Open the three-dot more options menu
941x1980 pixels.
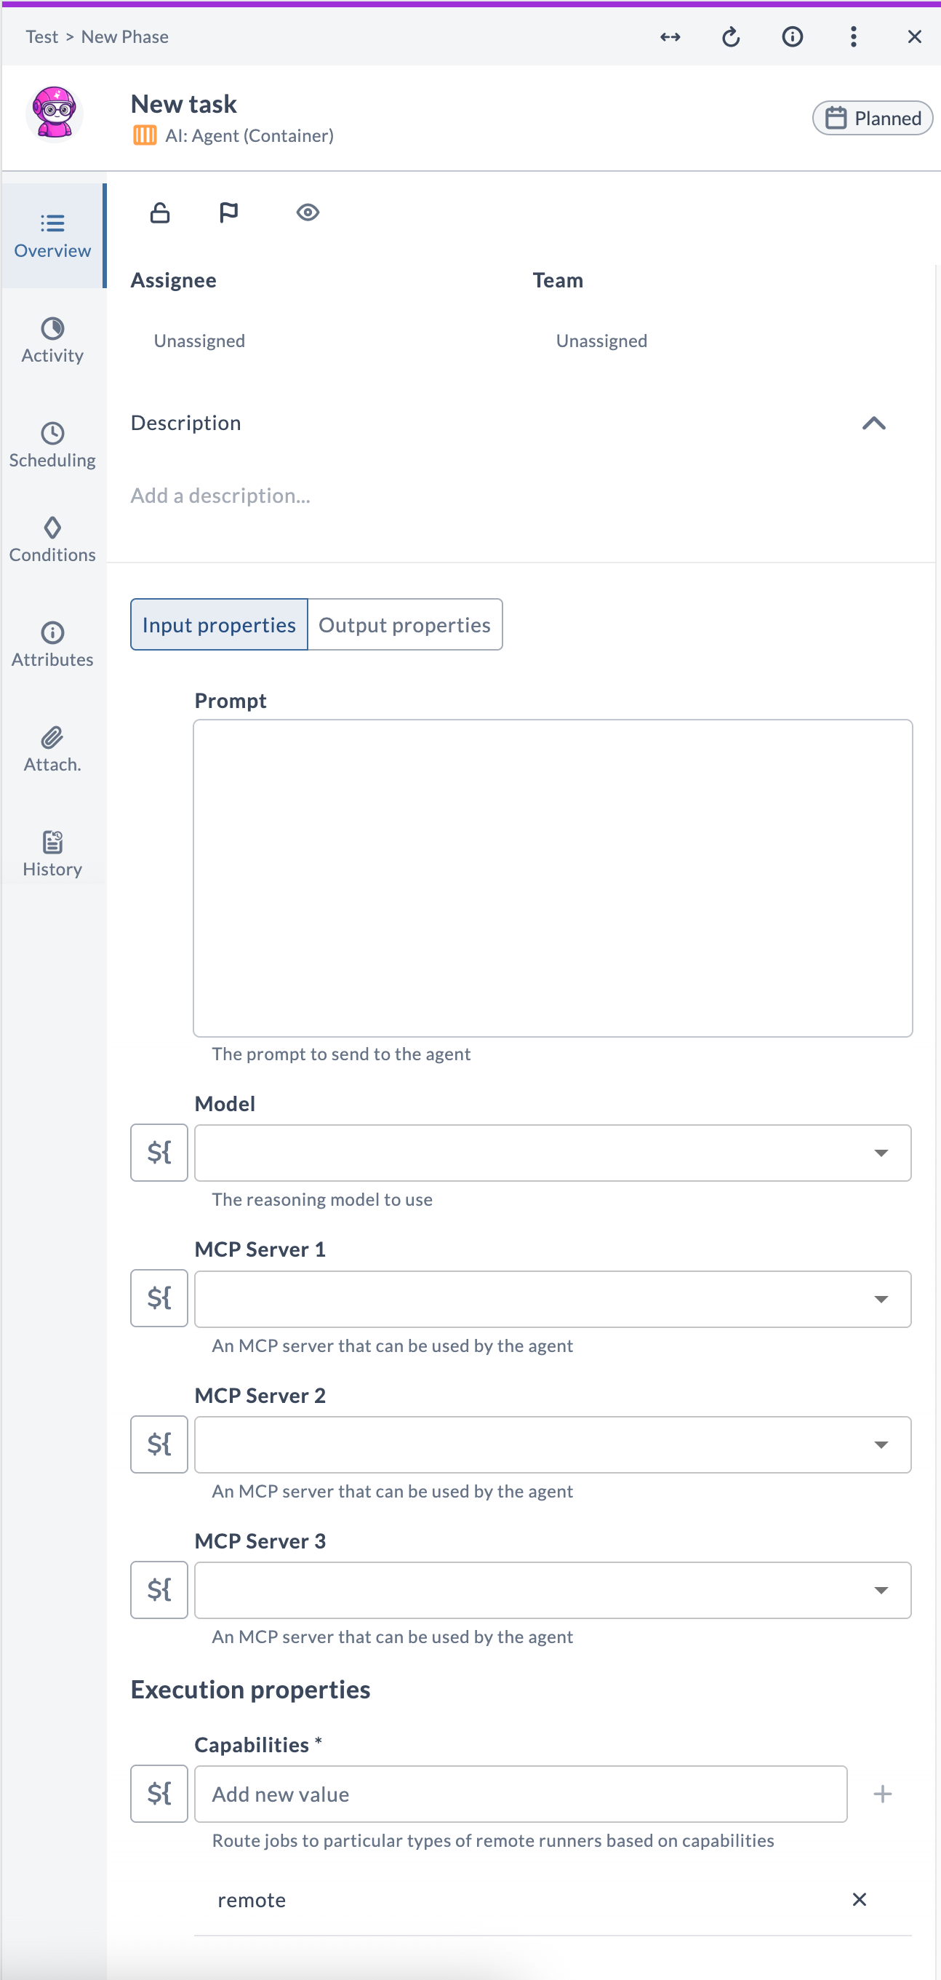click(x=854, y=37)
